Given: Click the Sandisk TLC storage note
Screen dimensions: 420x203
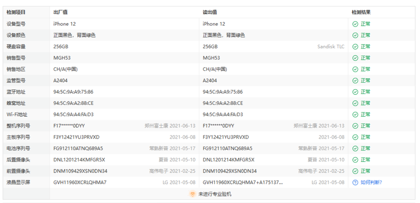Looking at the screenshot, I should (x=331, y=47).
